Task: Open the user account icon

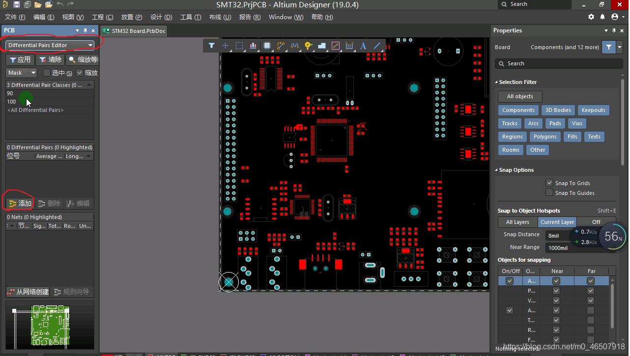Action: [614, 17]
